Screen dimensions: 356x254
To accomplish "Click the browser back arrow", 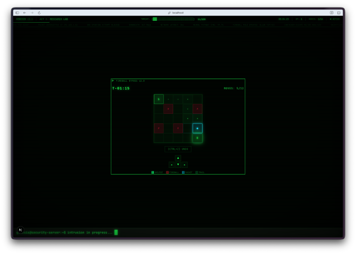I will (24, 13).
